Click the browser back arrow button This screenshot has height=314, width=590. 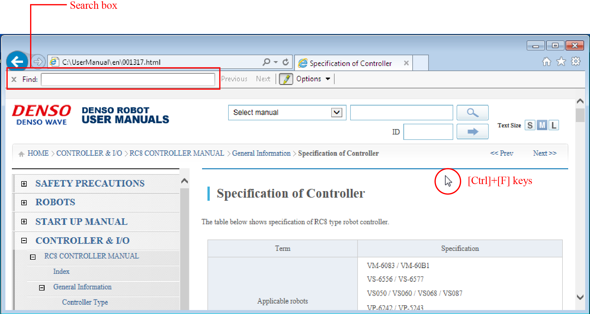17,61
